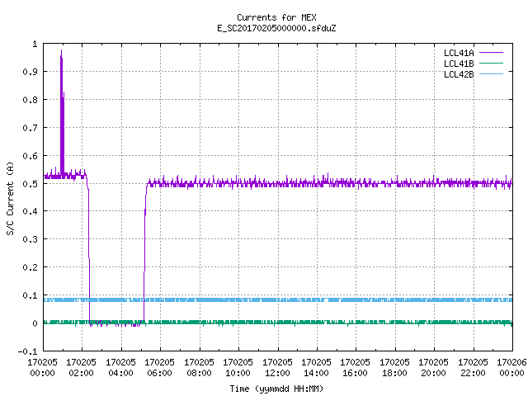This screenshot has height=396, width=528.
Task: Click the y-axis tick value 0.9
Action: click(x=31, y=72)
